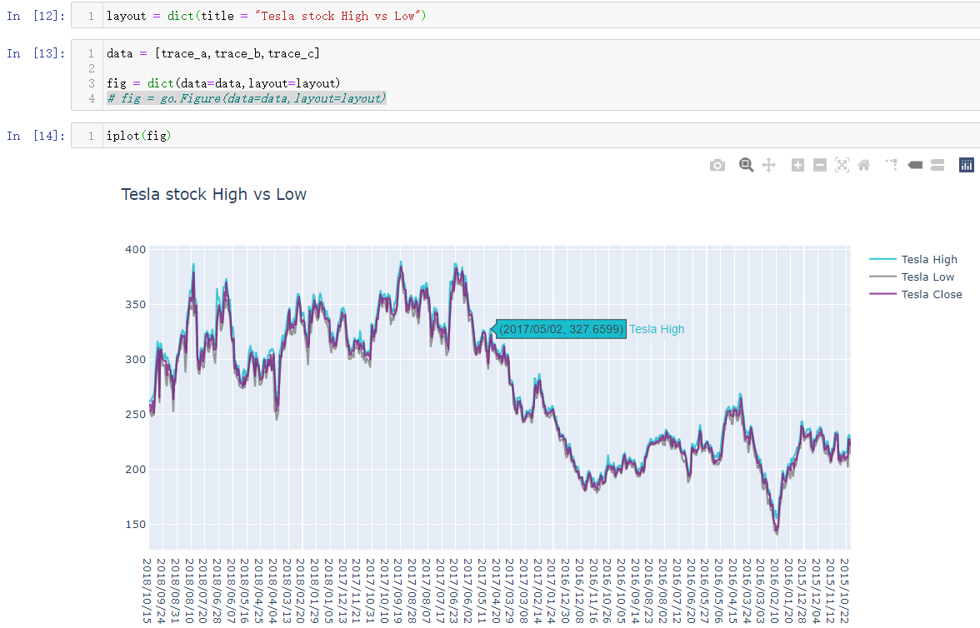Click y-axis tick label 200
This screenshot has width=980, height=628.
point(136,469)
